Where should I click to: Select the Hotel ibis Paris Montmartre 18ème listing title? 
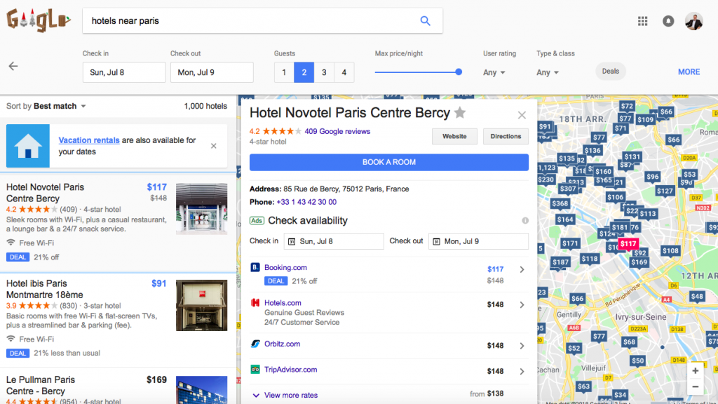pyautogui.click(x=45, y=289)
